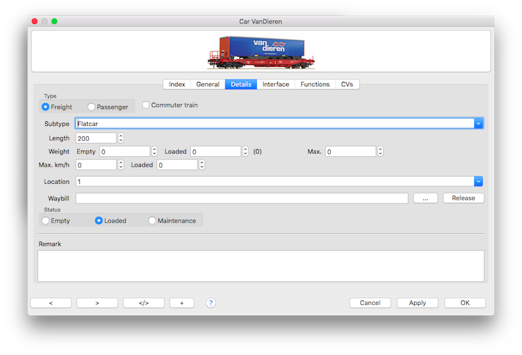Click the VanDieren car image
The width and height of the screenshot is (522, 355).
(261, 51)
